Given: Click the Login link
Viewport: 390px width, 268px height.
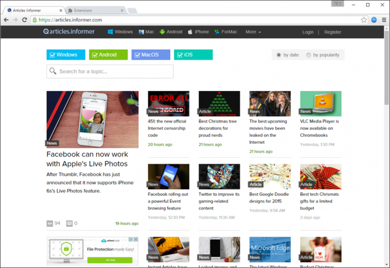Looking at the screenshot, I should pos(308,32).
